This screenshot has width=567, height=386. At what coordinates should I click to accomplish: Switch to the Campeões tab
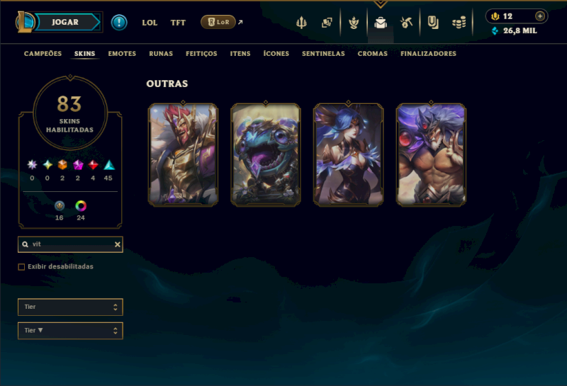(x=43, y=54)
